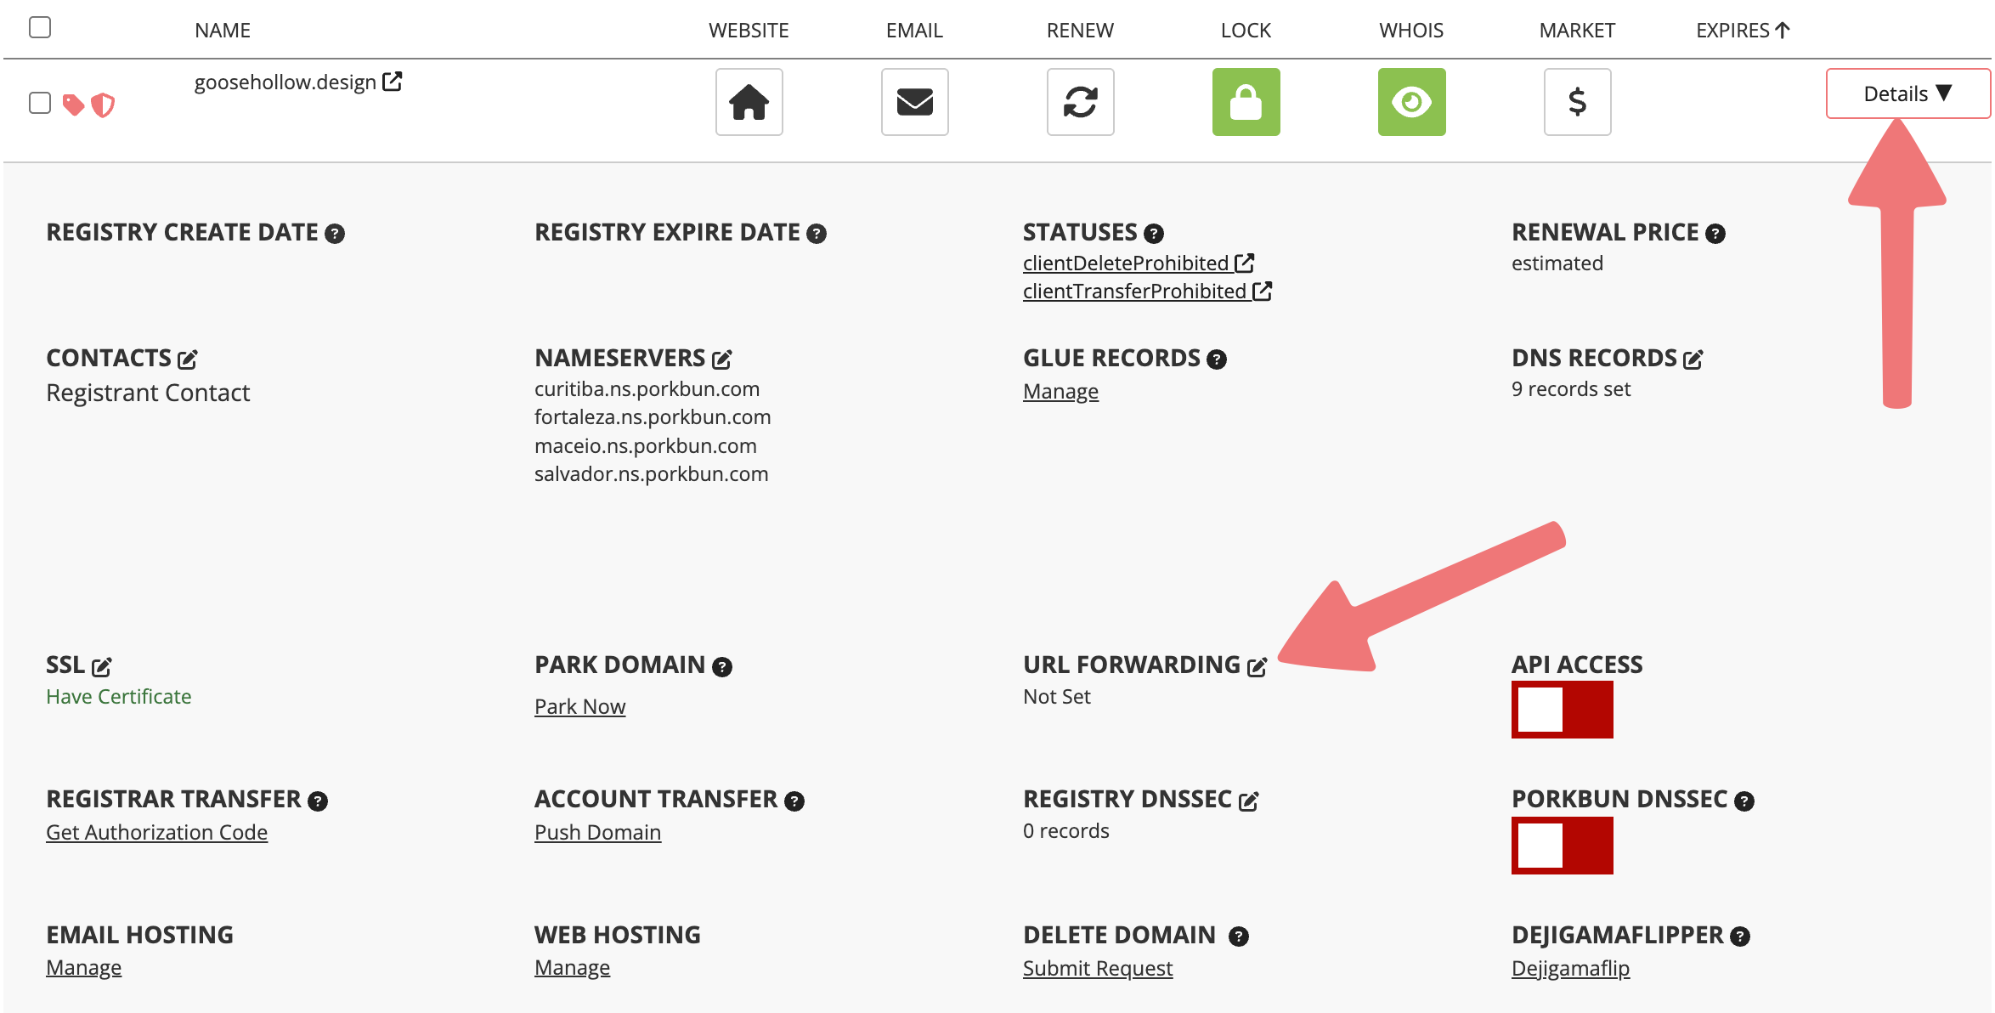Open email settings via envelope icon
The height and width of the screenshot is (1013, 1995).
tap(914, 102)
